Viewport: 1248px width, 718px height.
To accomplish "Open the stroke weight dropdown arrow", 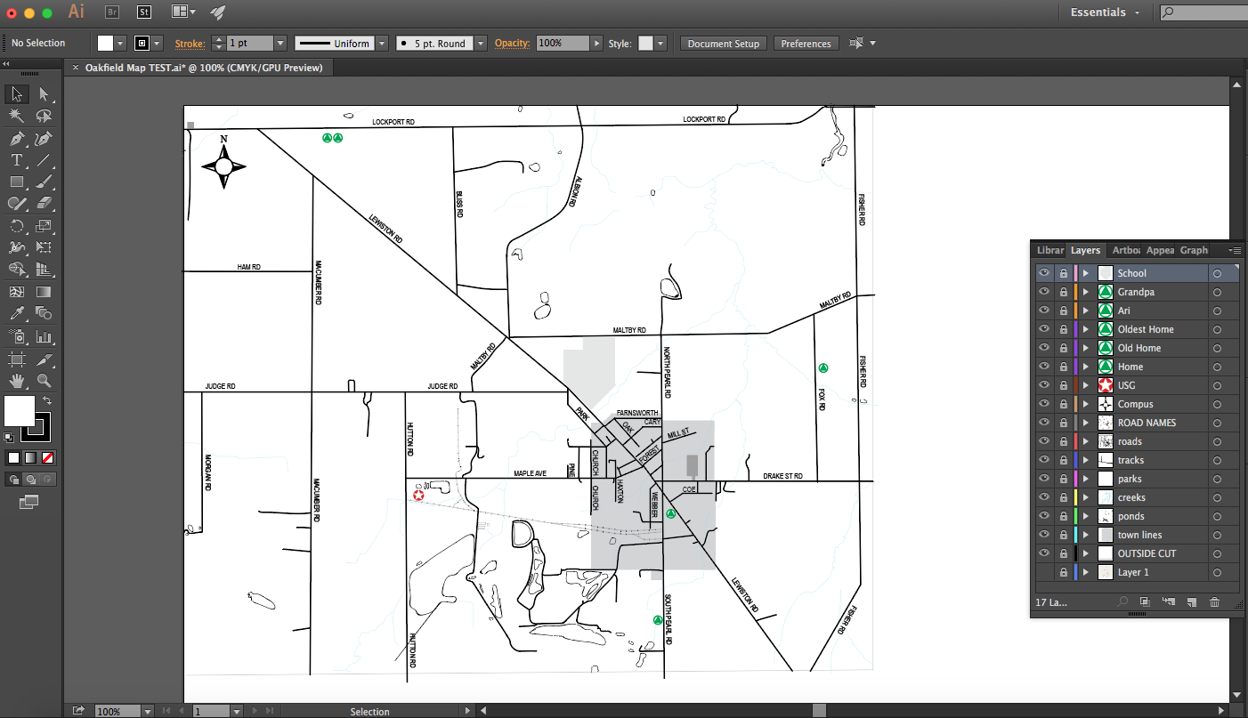I will click(x=280, y=43).
